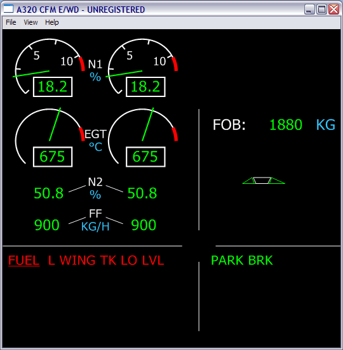This screenshot has width=343, height=350.
Task: Click the left EGT gauge needle
Action: [55, 124]
